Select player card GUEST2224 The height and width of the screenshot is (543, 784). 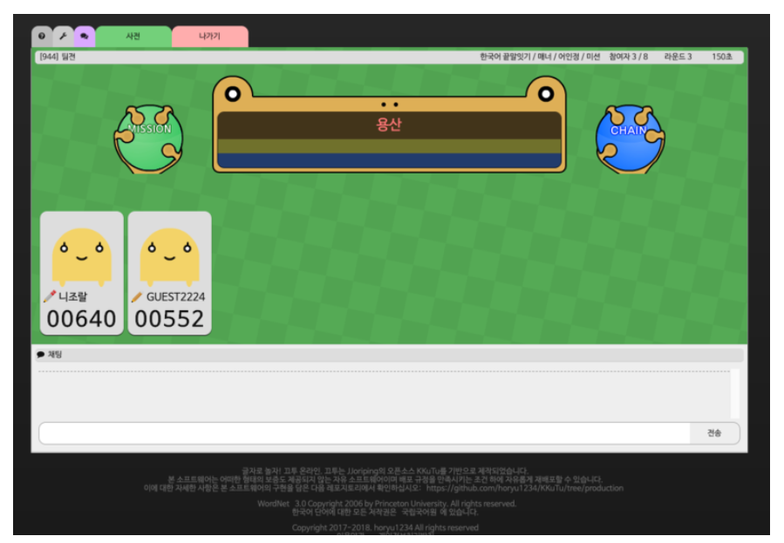coord(169,273)
